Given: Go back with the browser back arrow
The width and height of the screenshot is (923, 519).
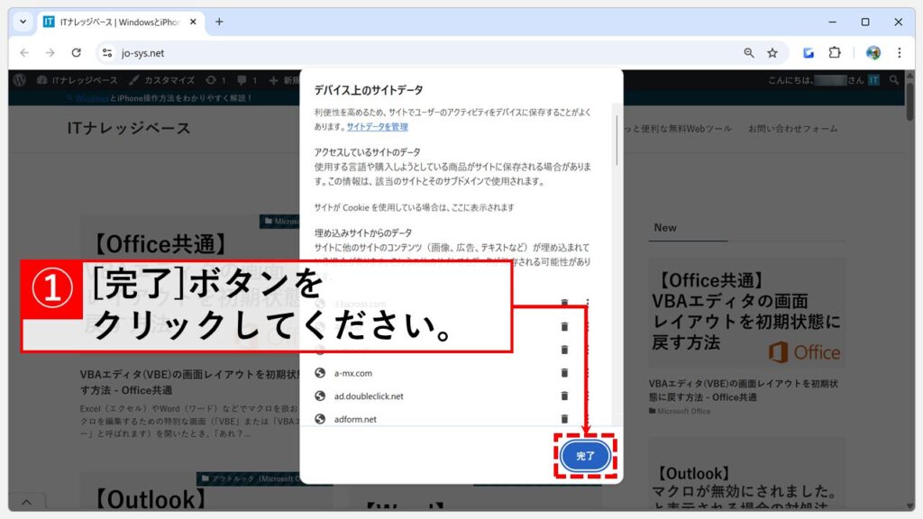Looking at the screenshot, I should pyautogui.click(x=24, y=53).
